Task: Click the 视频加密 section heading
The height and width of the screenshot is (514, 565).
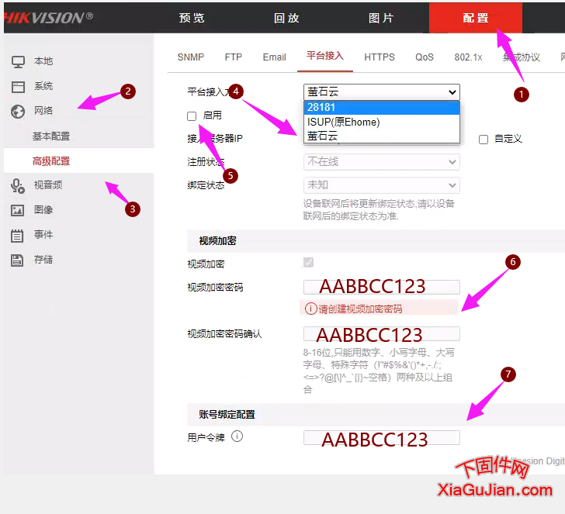Action: tap(217, 241)
